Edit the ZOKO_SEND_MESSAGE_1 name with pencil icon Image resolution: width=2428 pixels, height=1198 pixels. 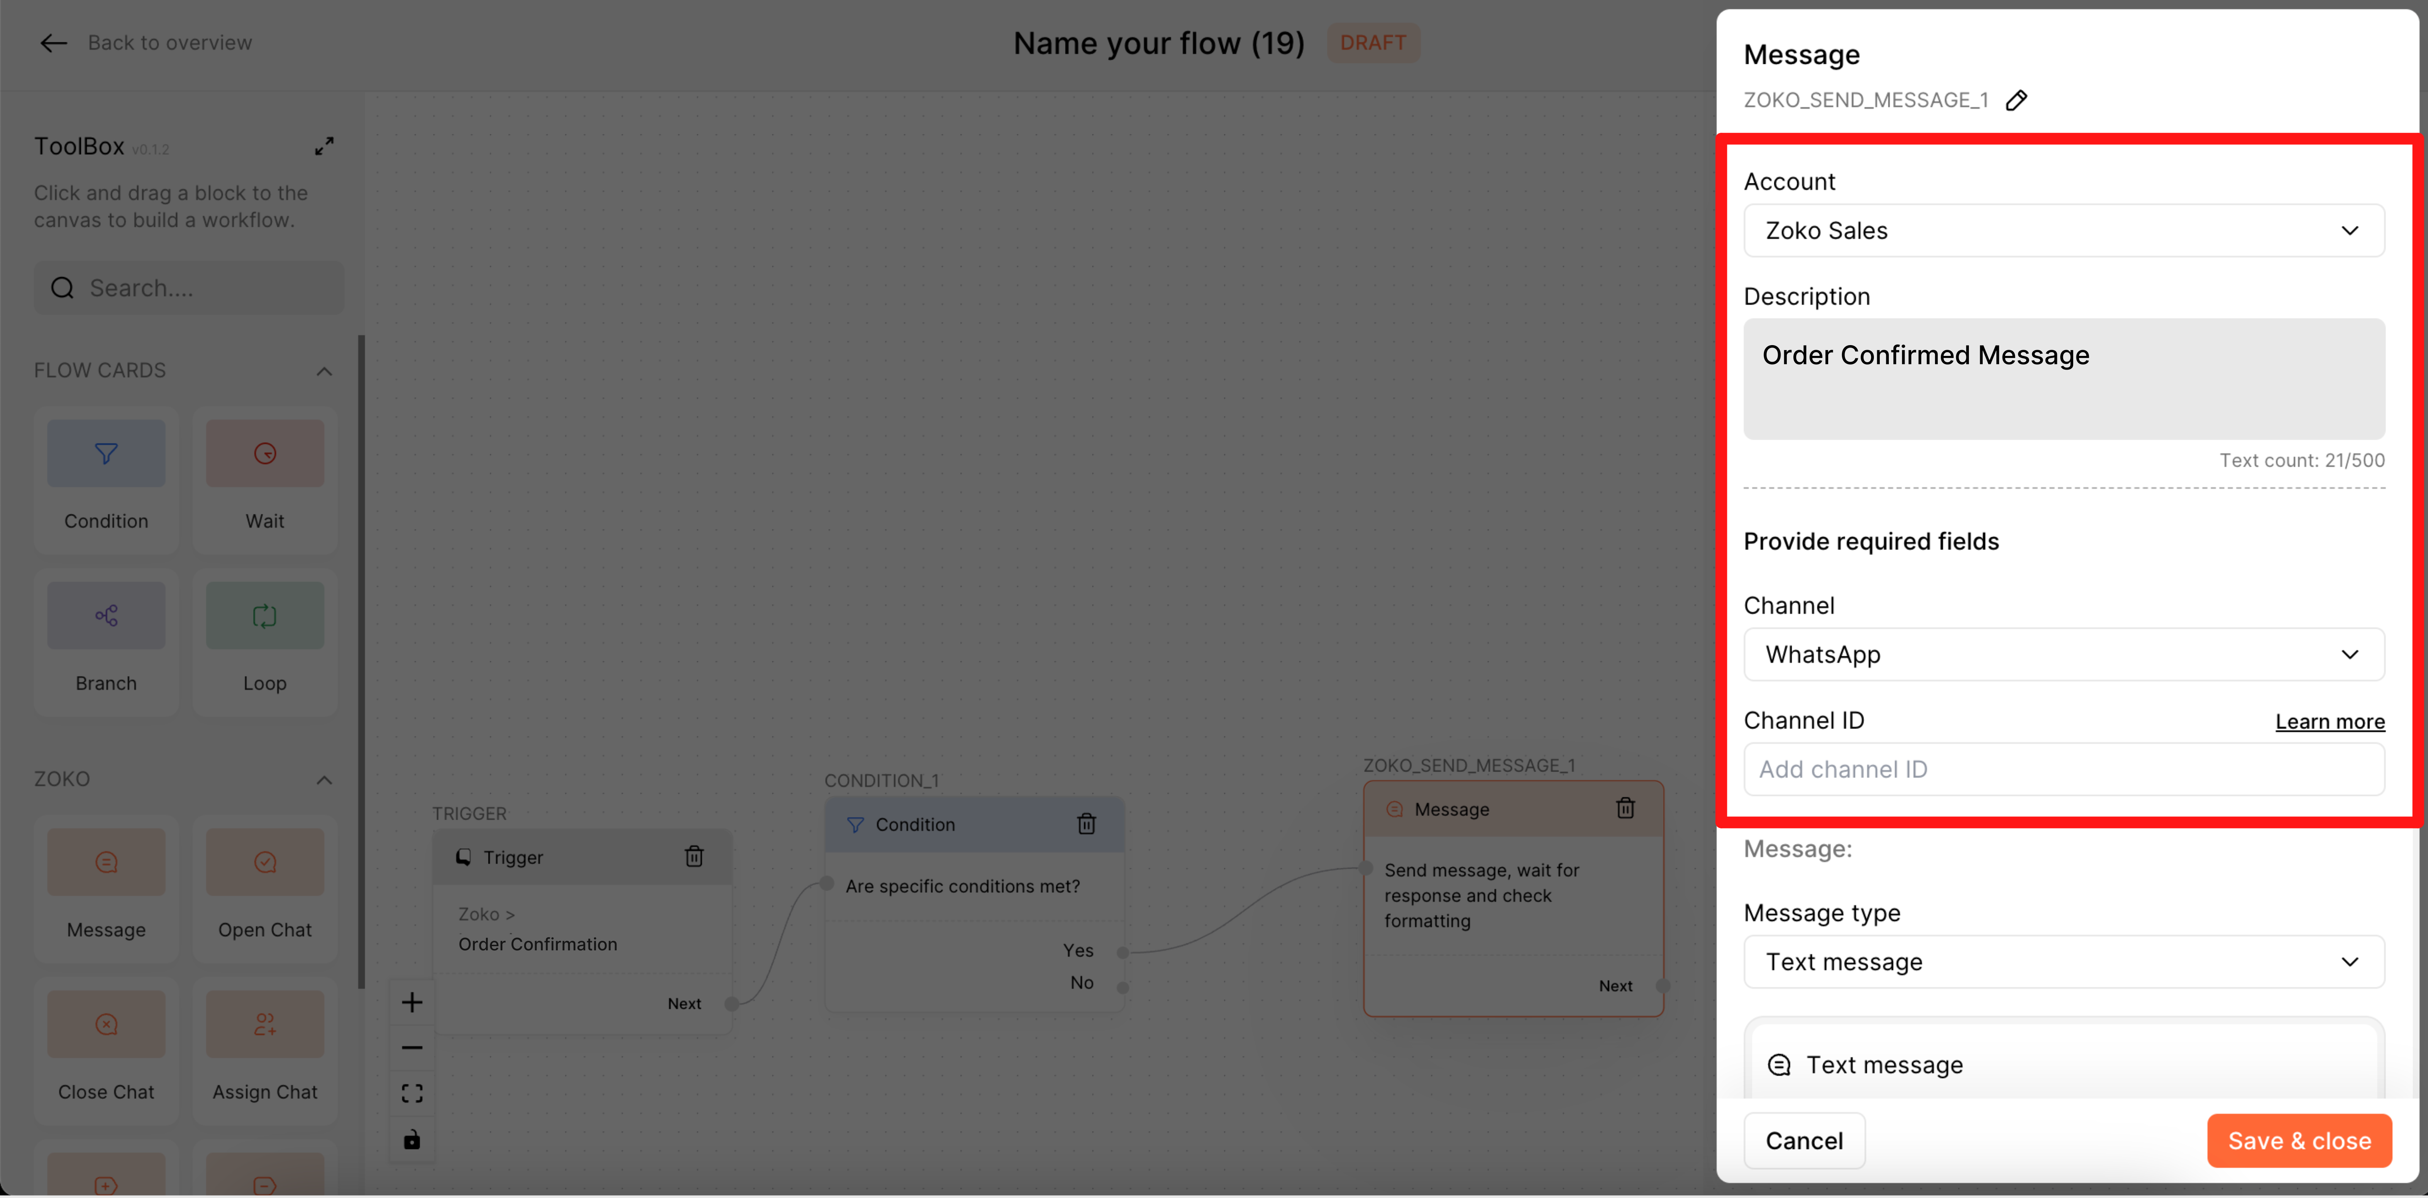click(2016, 100)
